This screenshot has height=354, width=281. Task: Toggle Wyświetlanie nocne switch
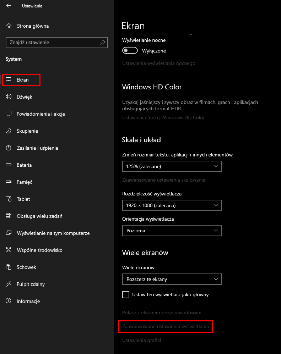(130, 51)
